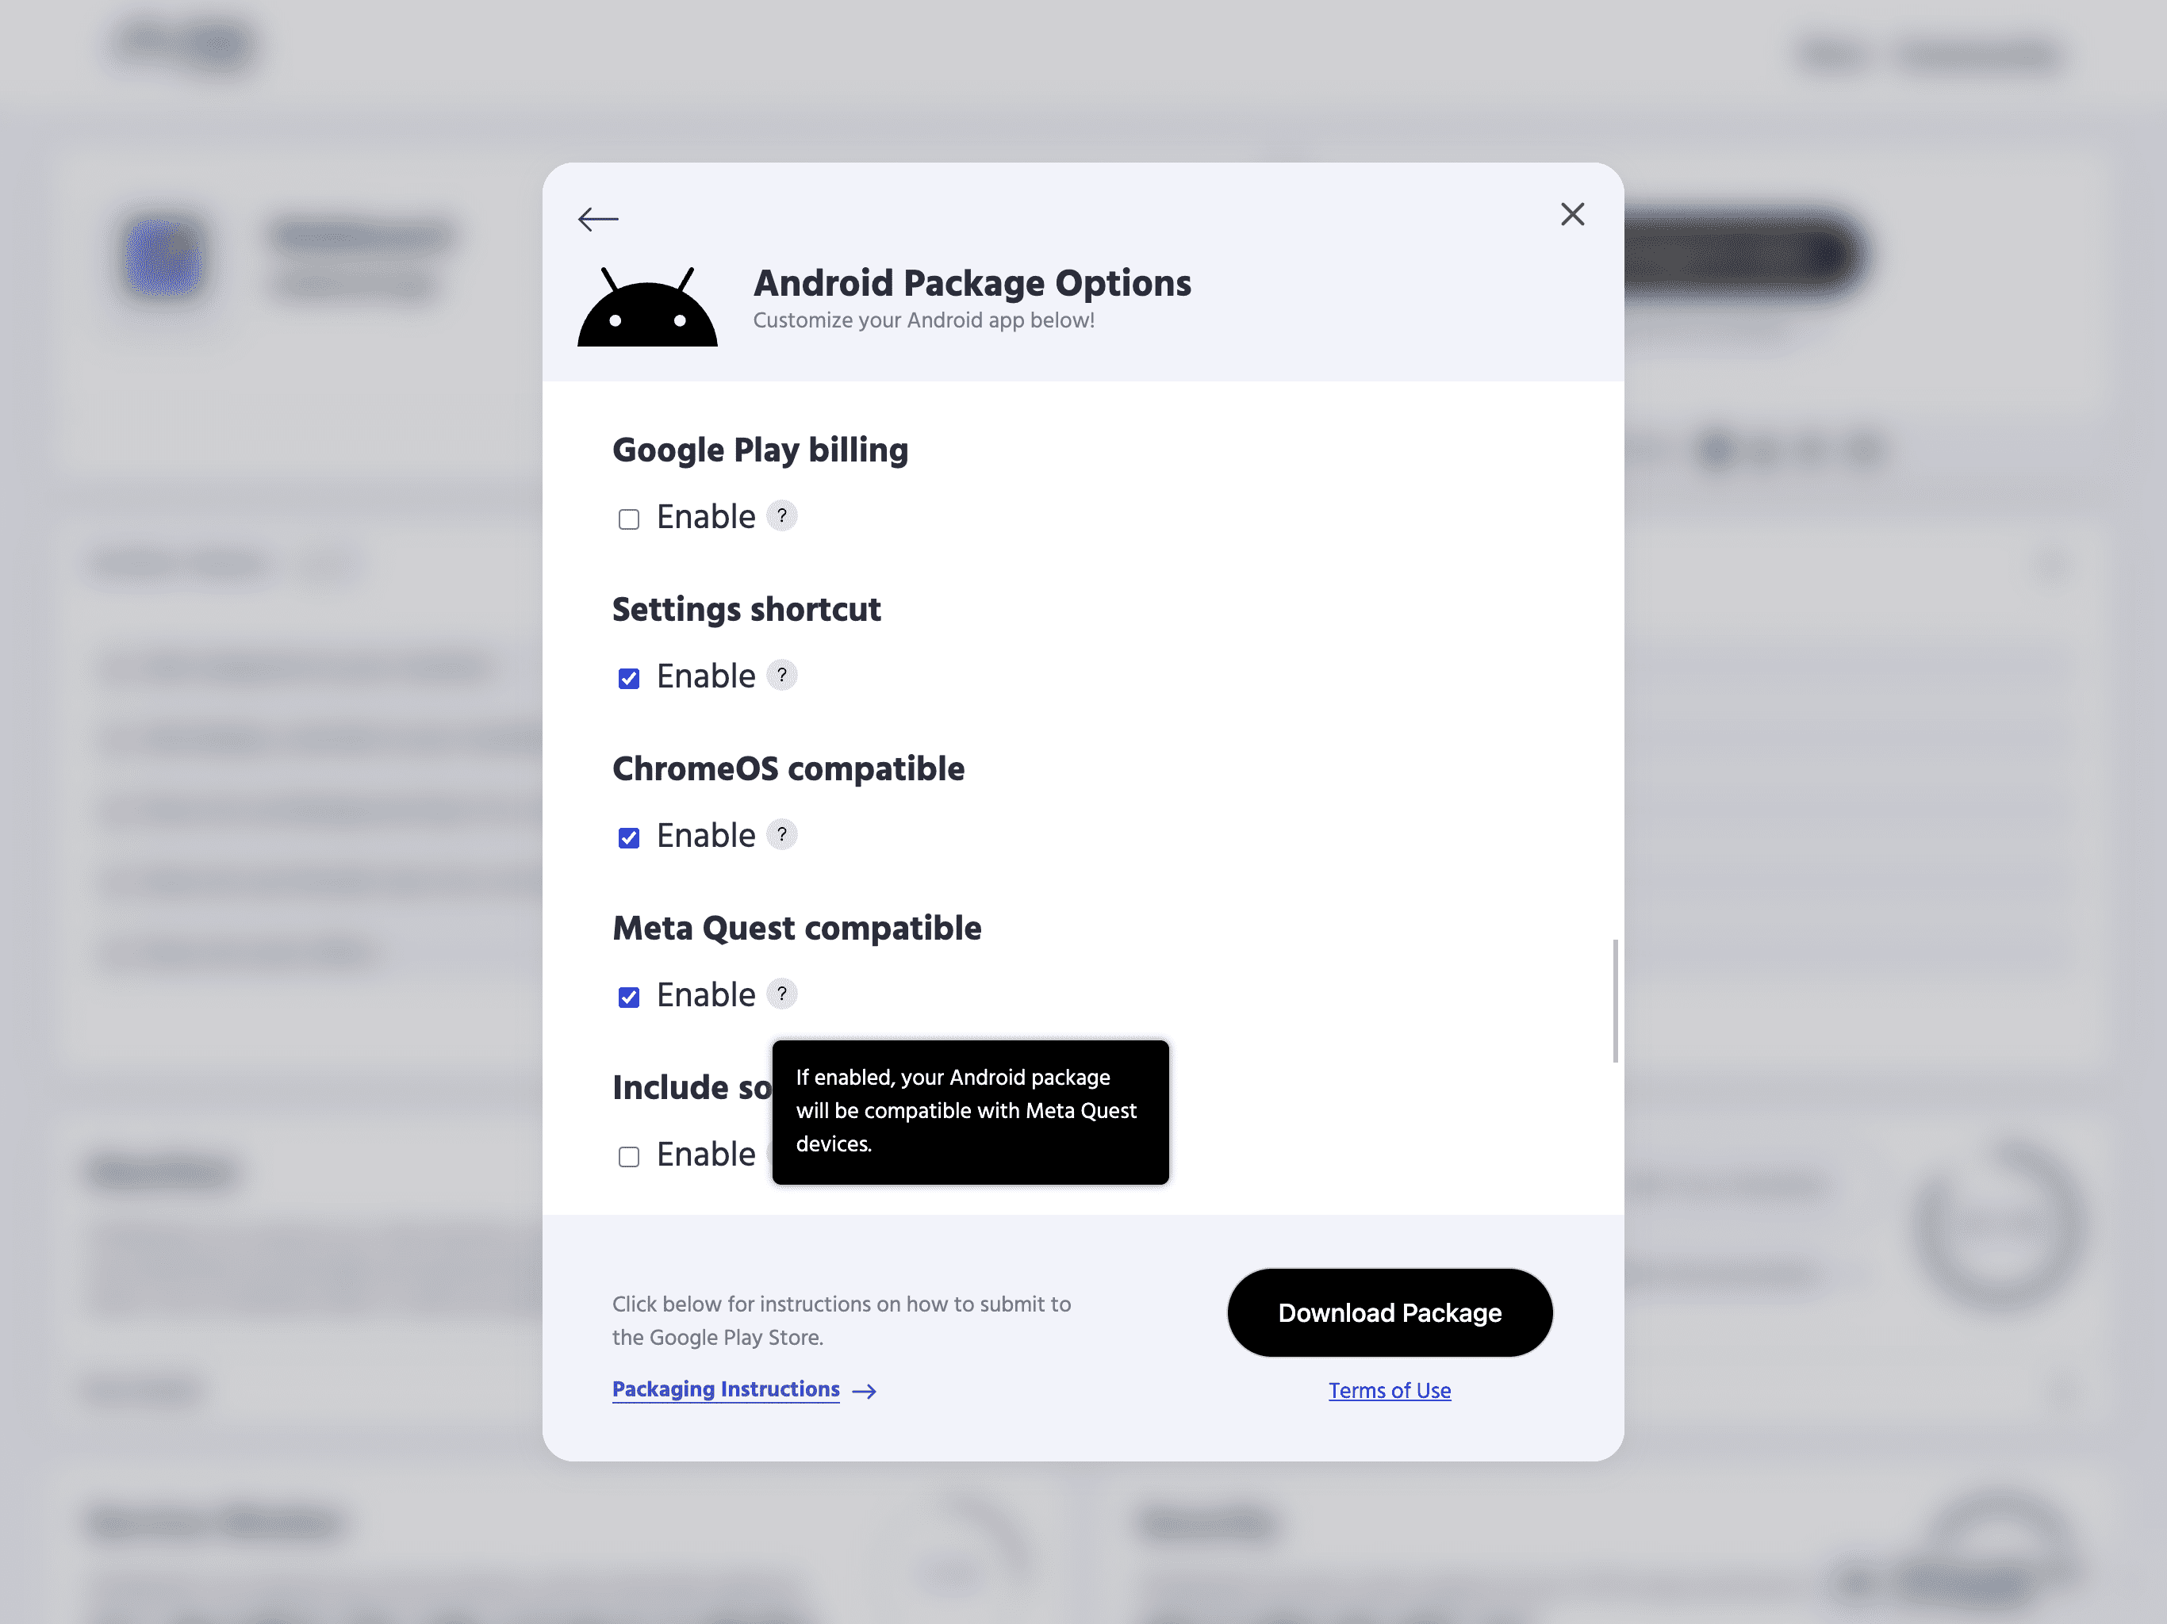Disable the ChromeOS compatible Enable checkbox
This screenshot has width=2167, height=1624.
coord(628,837)
